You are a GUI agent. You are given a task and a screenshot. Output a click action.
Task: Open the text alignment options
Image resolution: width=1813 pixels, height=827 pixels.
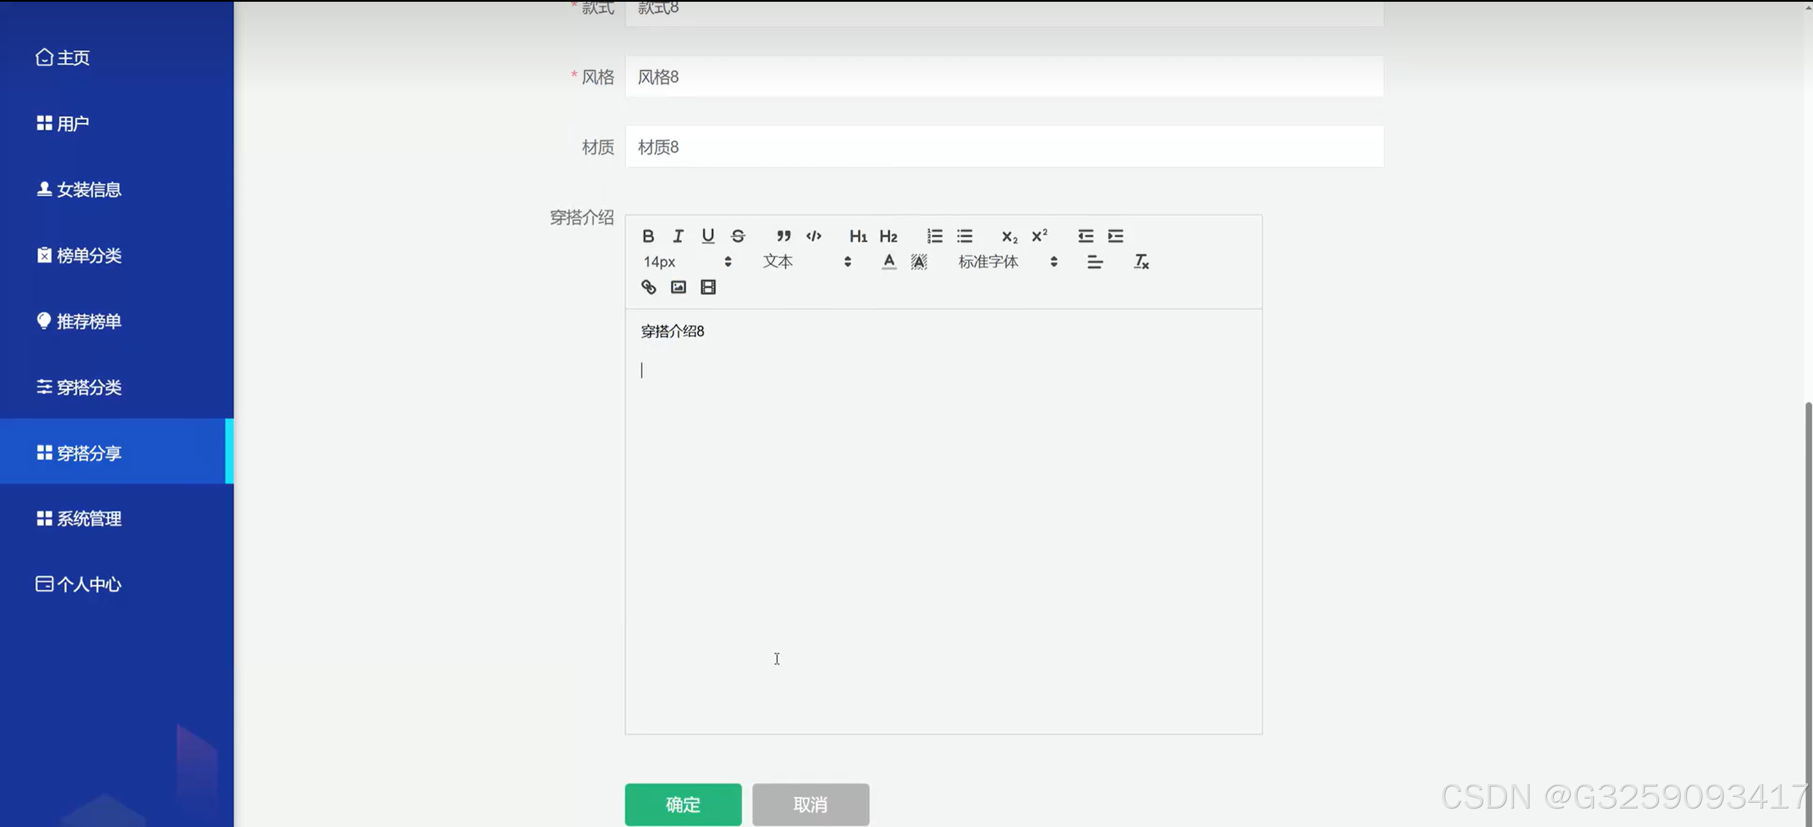tap(1095, 262)
